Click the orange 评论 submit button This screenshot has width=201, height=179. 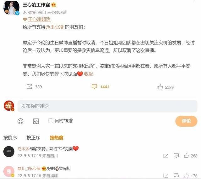[186, 121]
